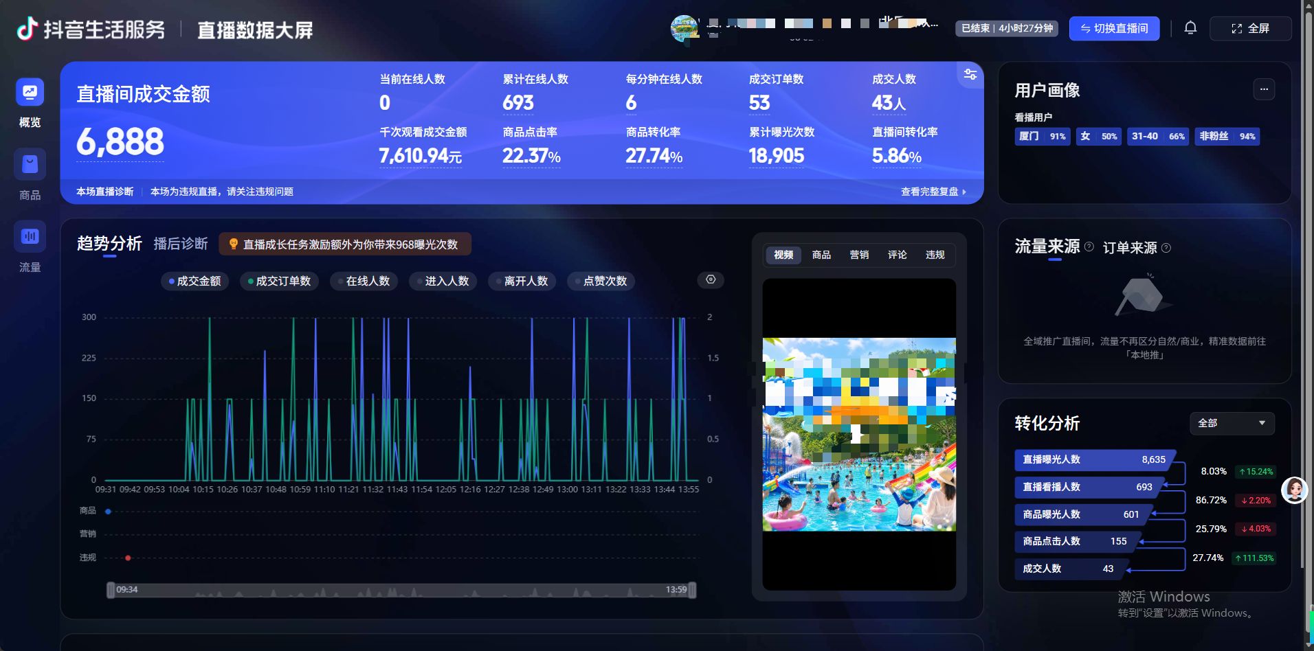Click help icon next to 订单来源

(x=1166, y=248)
